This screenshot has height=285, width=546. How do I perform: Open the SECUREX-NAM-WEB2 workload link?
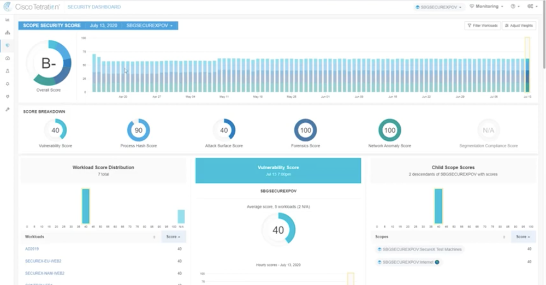click(x=45, y=273)
